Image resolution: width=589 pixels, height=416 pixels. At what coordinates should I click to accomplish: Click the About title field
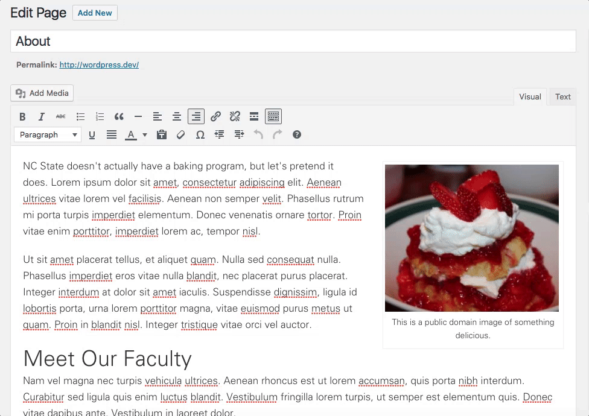pyautogui.click(x=293, y=41)
